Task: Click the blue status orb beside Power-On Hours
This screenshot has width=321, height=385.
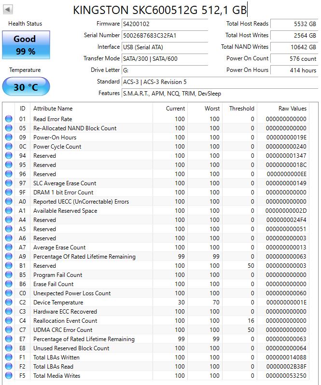Action: click(9, 137)
